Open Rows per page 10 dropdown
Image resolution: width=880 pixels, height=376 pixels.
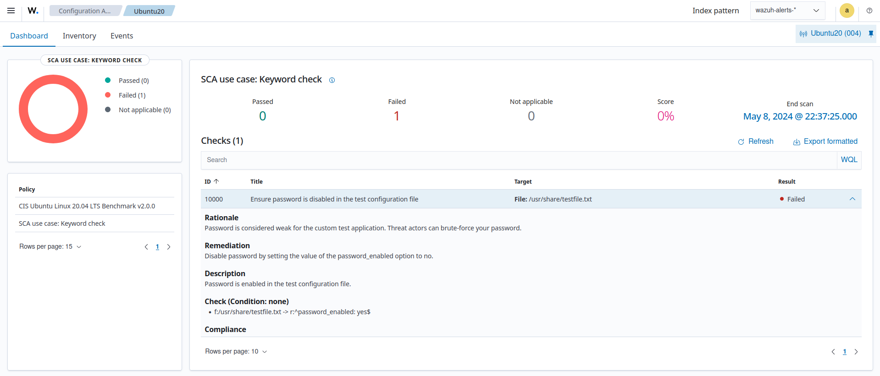pyautogui.click(x=236, y=351)
